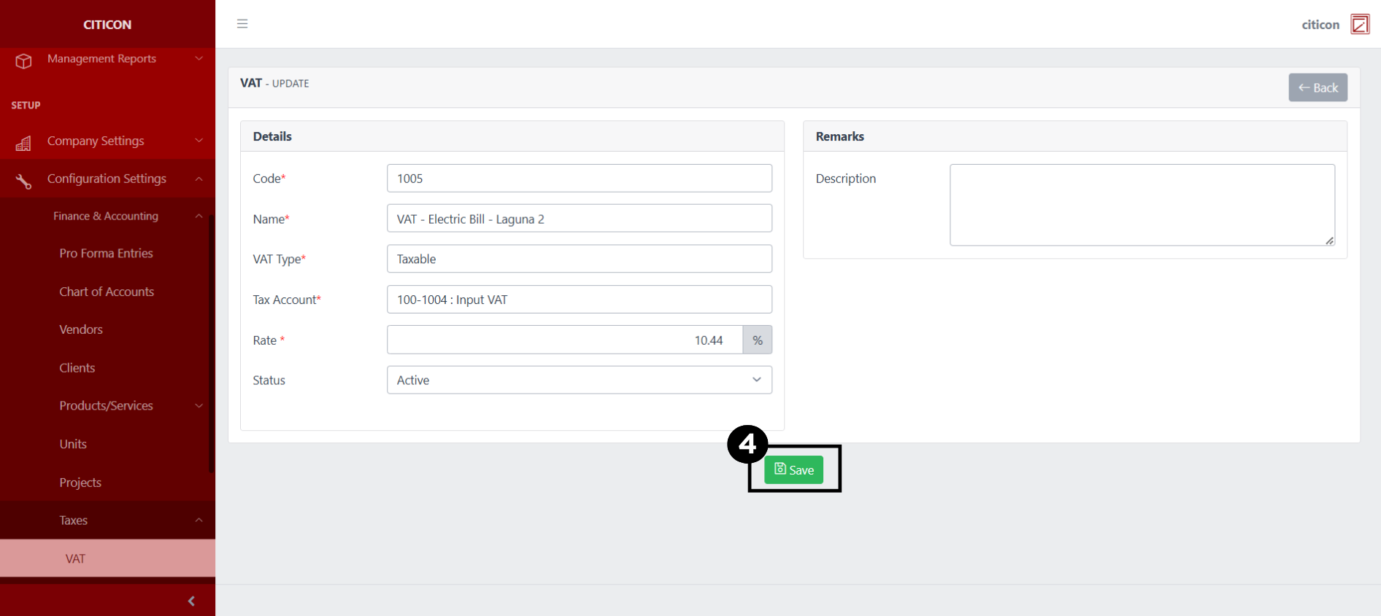Click the Management Reports cube icon
Image resolution: width=1381 pixels, height=616 pixels.
(23, 61)
